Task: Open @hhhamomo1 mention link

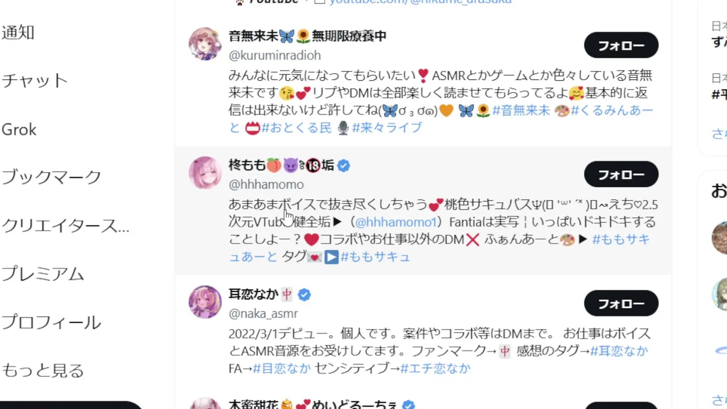Action: pos(395,222)
